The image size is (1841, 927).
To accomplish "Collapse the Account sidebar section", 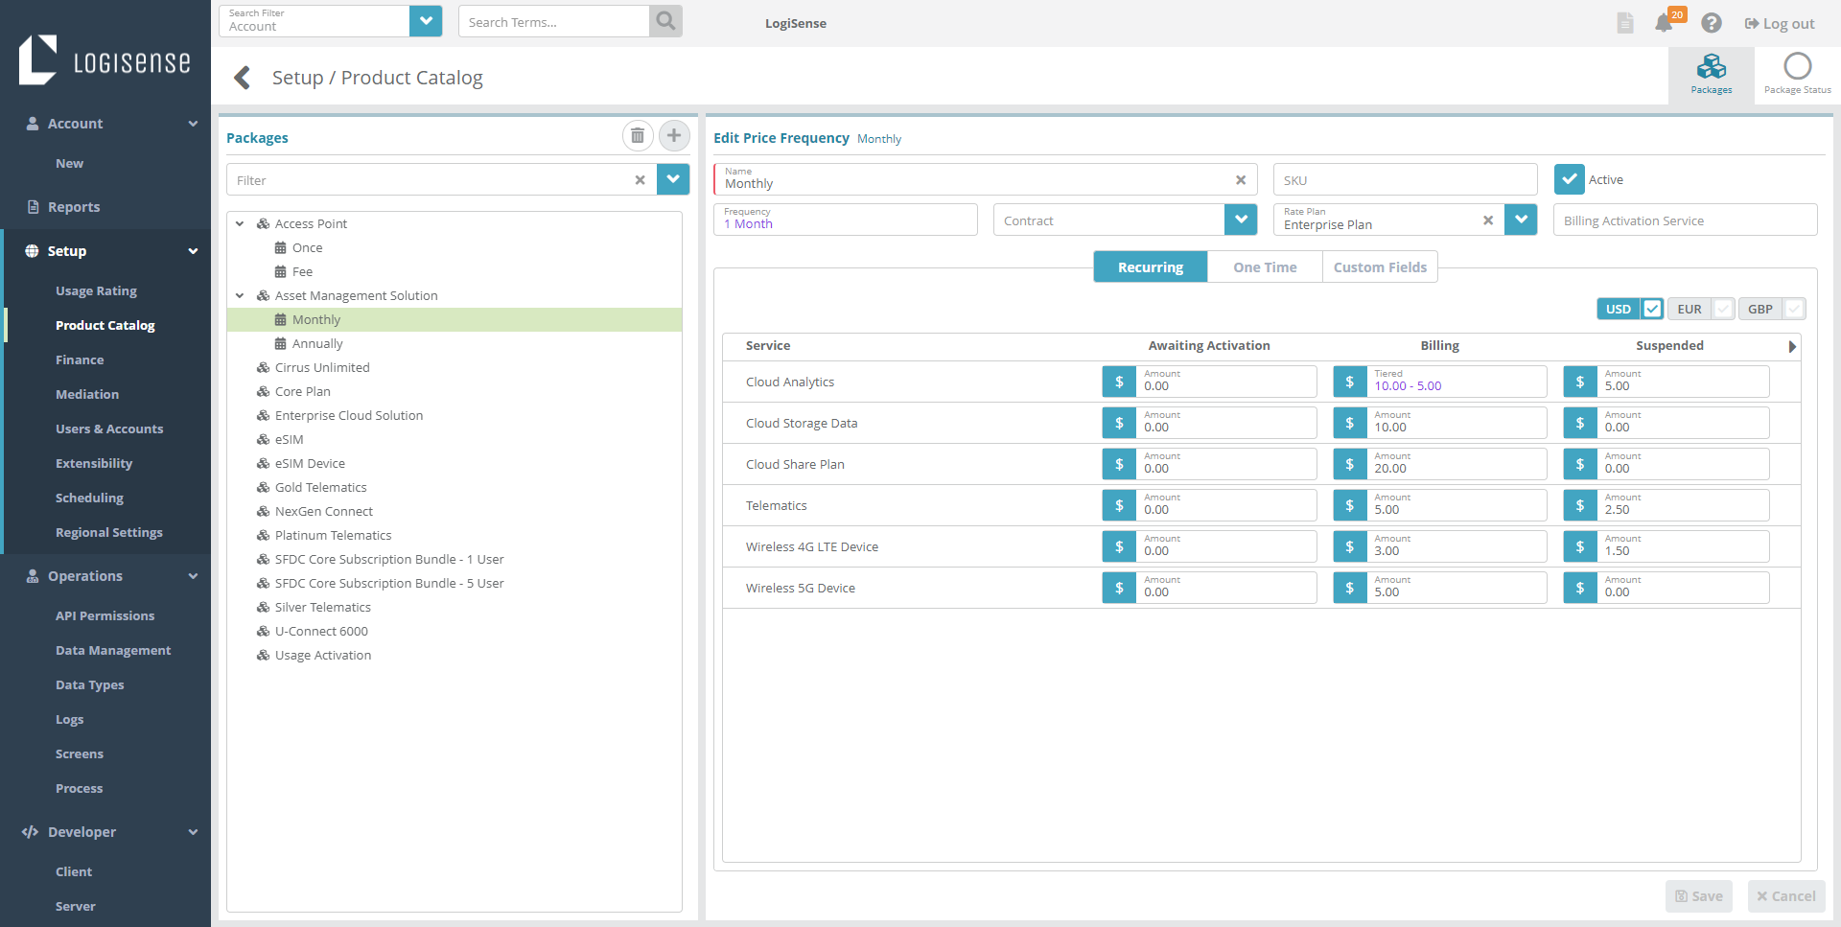I will (x=193, y=124).
